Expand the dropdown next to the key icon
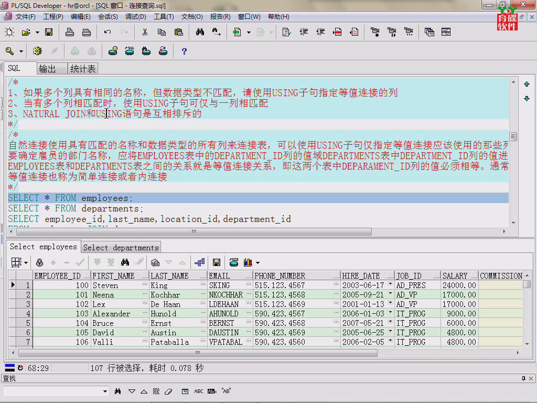Image resolution: width=537 pixels, height=403 pixels. click(21, 51)
